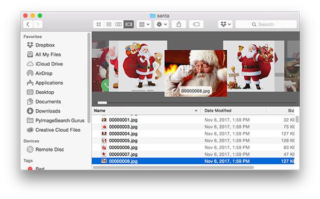
Task: Sort by the Size column header
Action: pos(291,110)
